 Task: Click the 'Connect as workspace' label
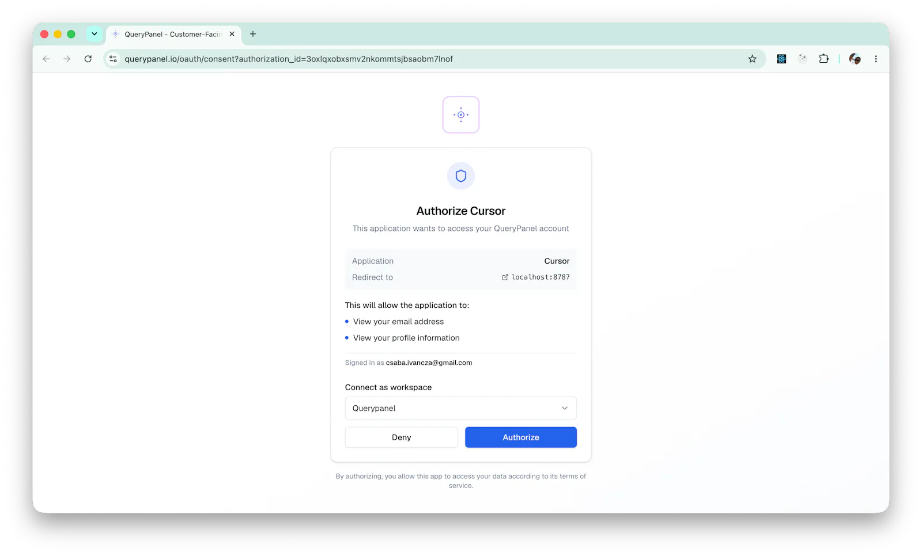(x=388, y=387)
